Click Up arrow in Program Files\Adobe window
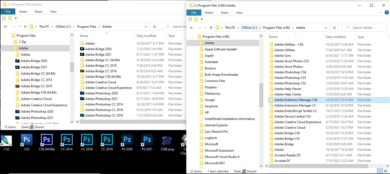This screenshot has height=174, width=390. [x=25, y=27]
